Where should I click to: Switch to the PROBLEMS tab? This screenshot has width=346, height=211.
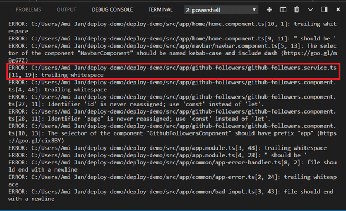(x=28, y=10)
